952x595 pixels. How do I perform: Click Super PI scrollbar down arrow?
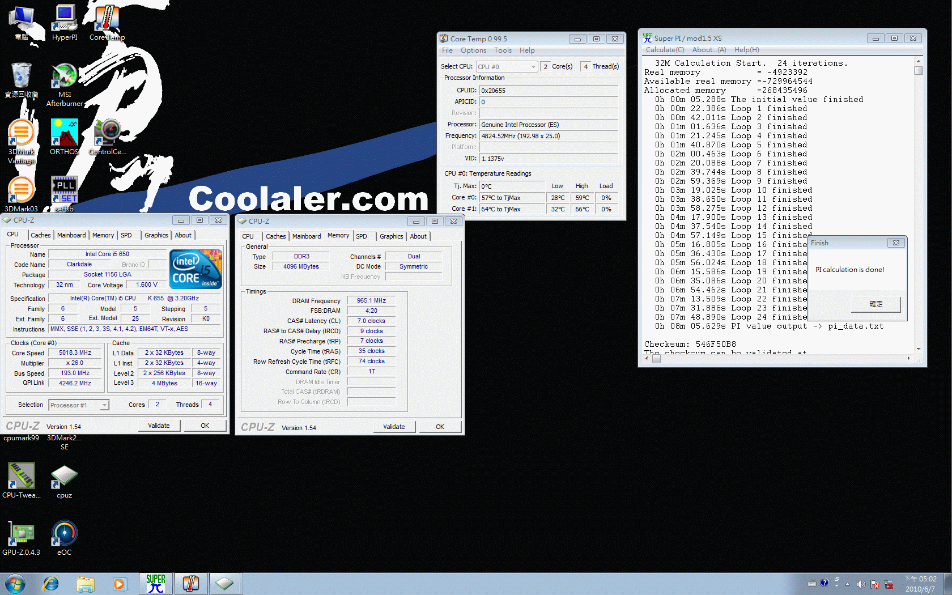pos(919,349)
